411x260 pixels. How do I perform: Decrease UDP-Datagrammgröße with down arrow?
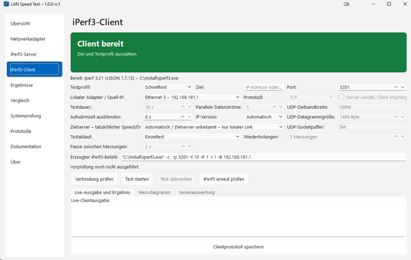(402, 117)
